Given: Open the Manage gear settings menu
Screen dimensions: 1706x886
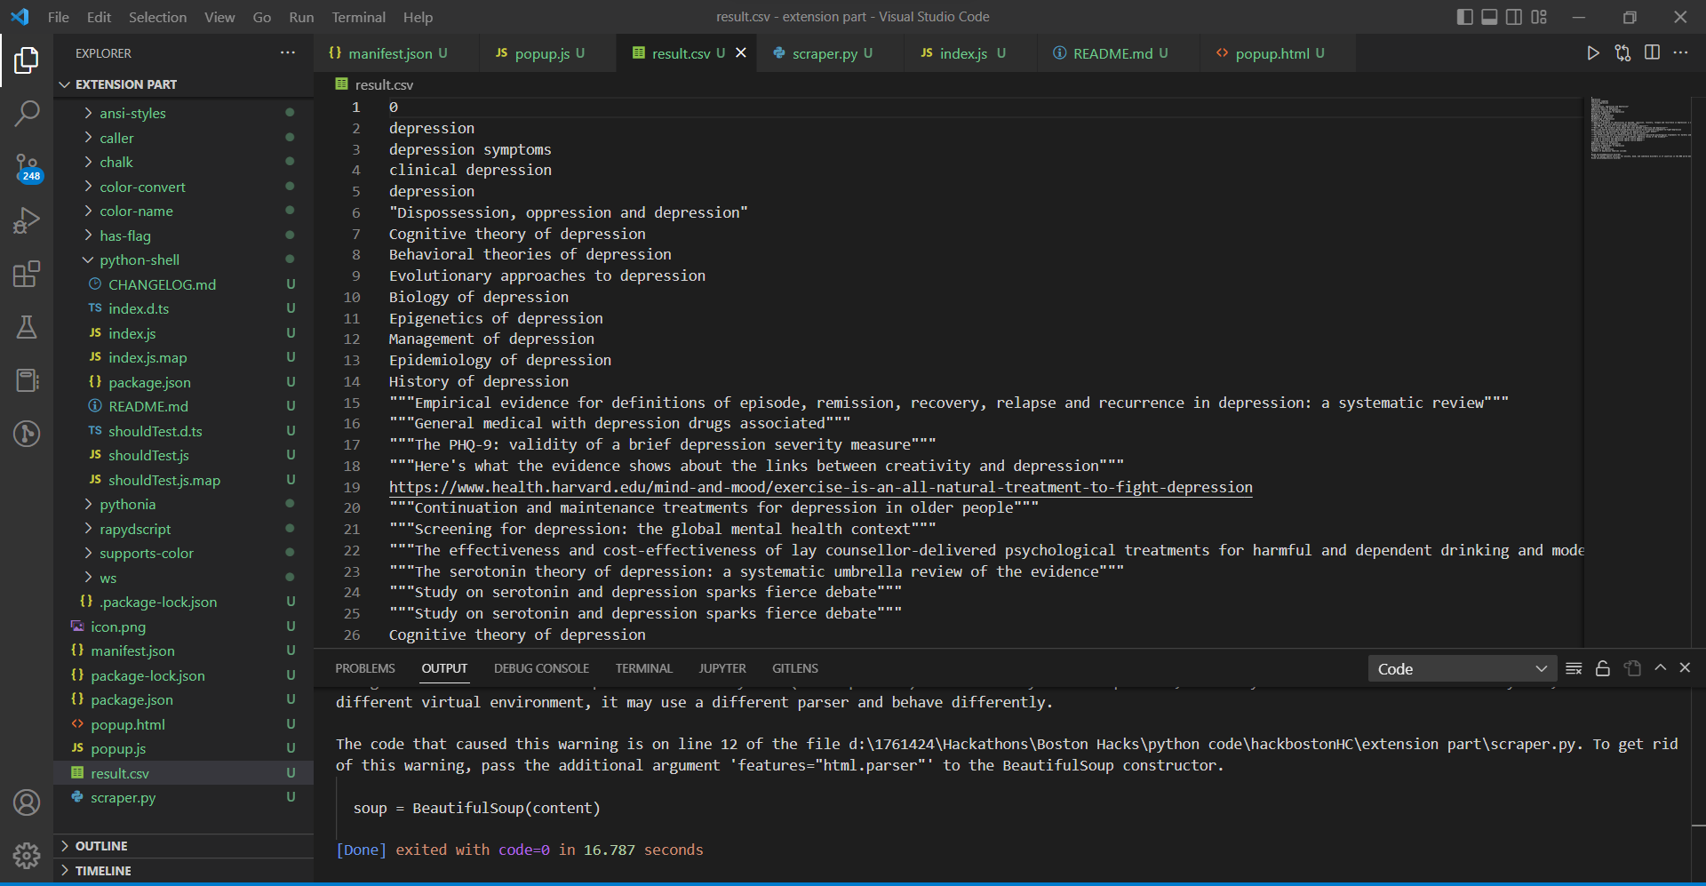Looking at the screenshot, I should click(27, 855).
